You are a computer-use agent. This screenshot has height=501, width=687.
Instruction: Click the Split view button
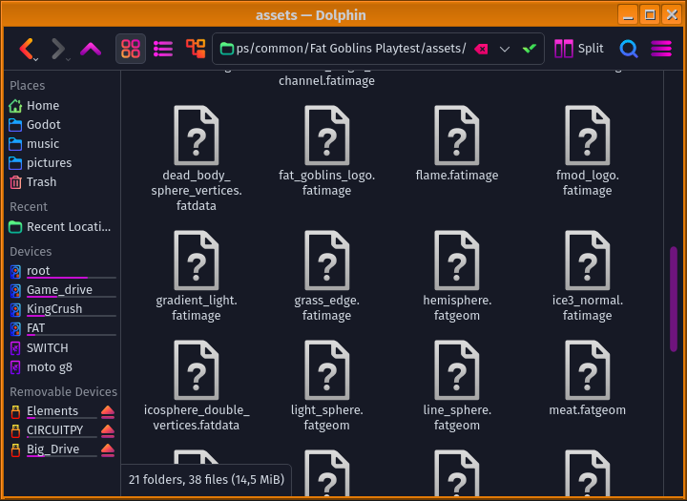(x=579, y=49)
